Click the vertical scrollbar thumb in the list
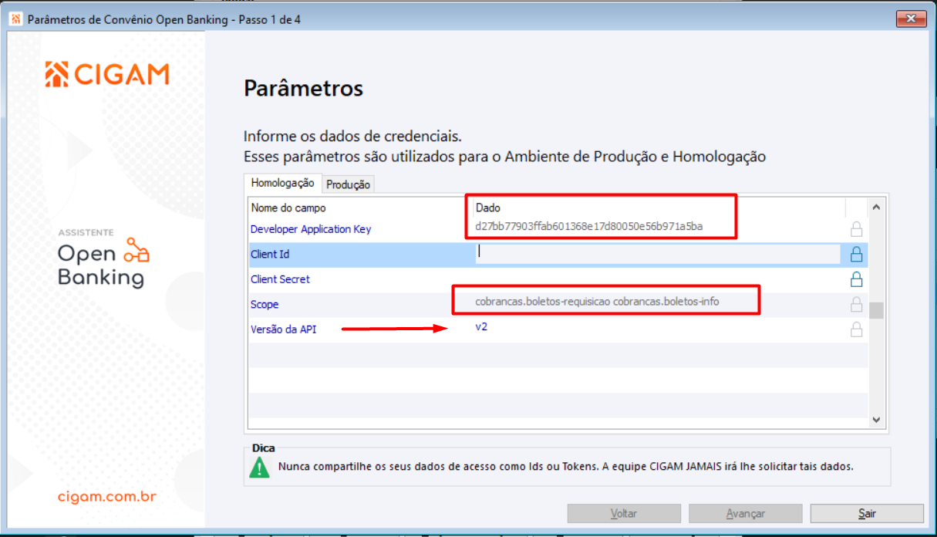 pos(875,311)
